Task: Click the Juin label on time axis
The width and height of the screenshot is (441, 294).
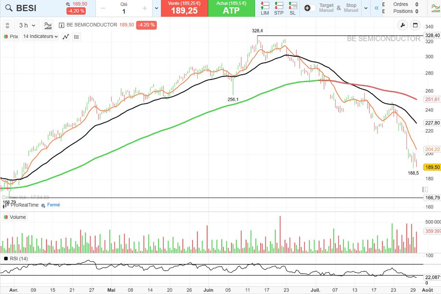Action: (x=208, y=290)
